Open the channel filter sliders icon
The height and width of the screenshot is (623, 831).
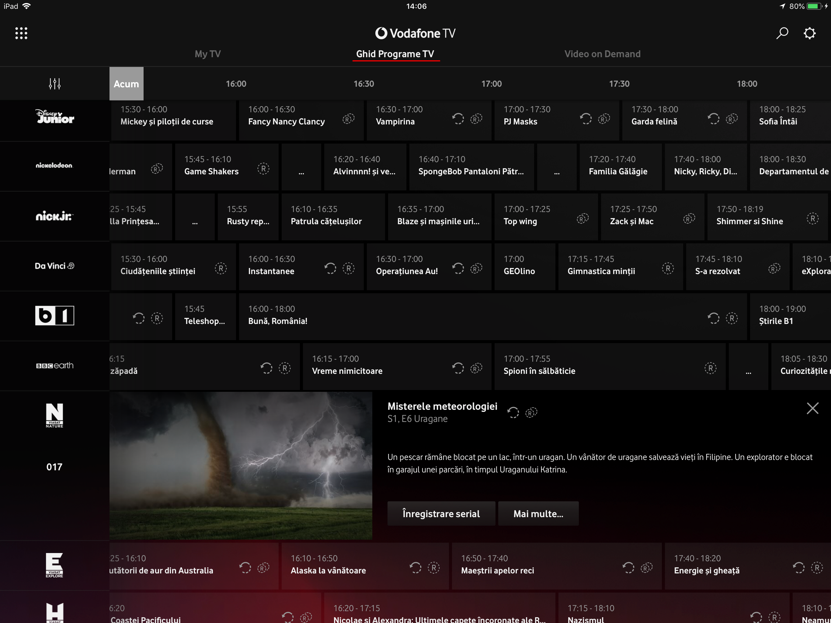[x=54, y=83]
